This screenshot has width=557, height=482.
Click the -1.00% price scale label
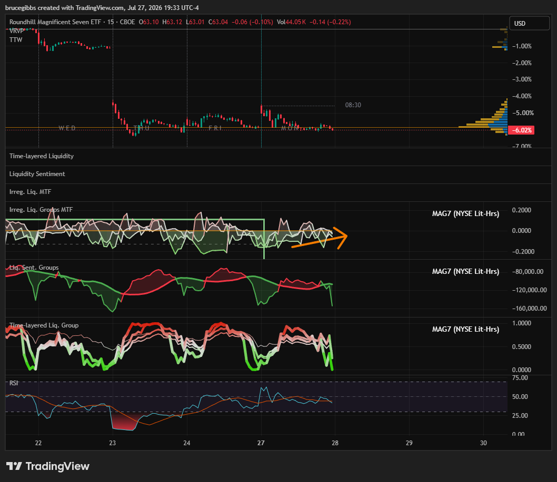coord(522,46)
